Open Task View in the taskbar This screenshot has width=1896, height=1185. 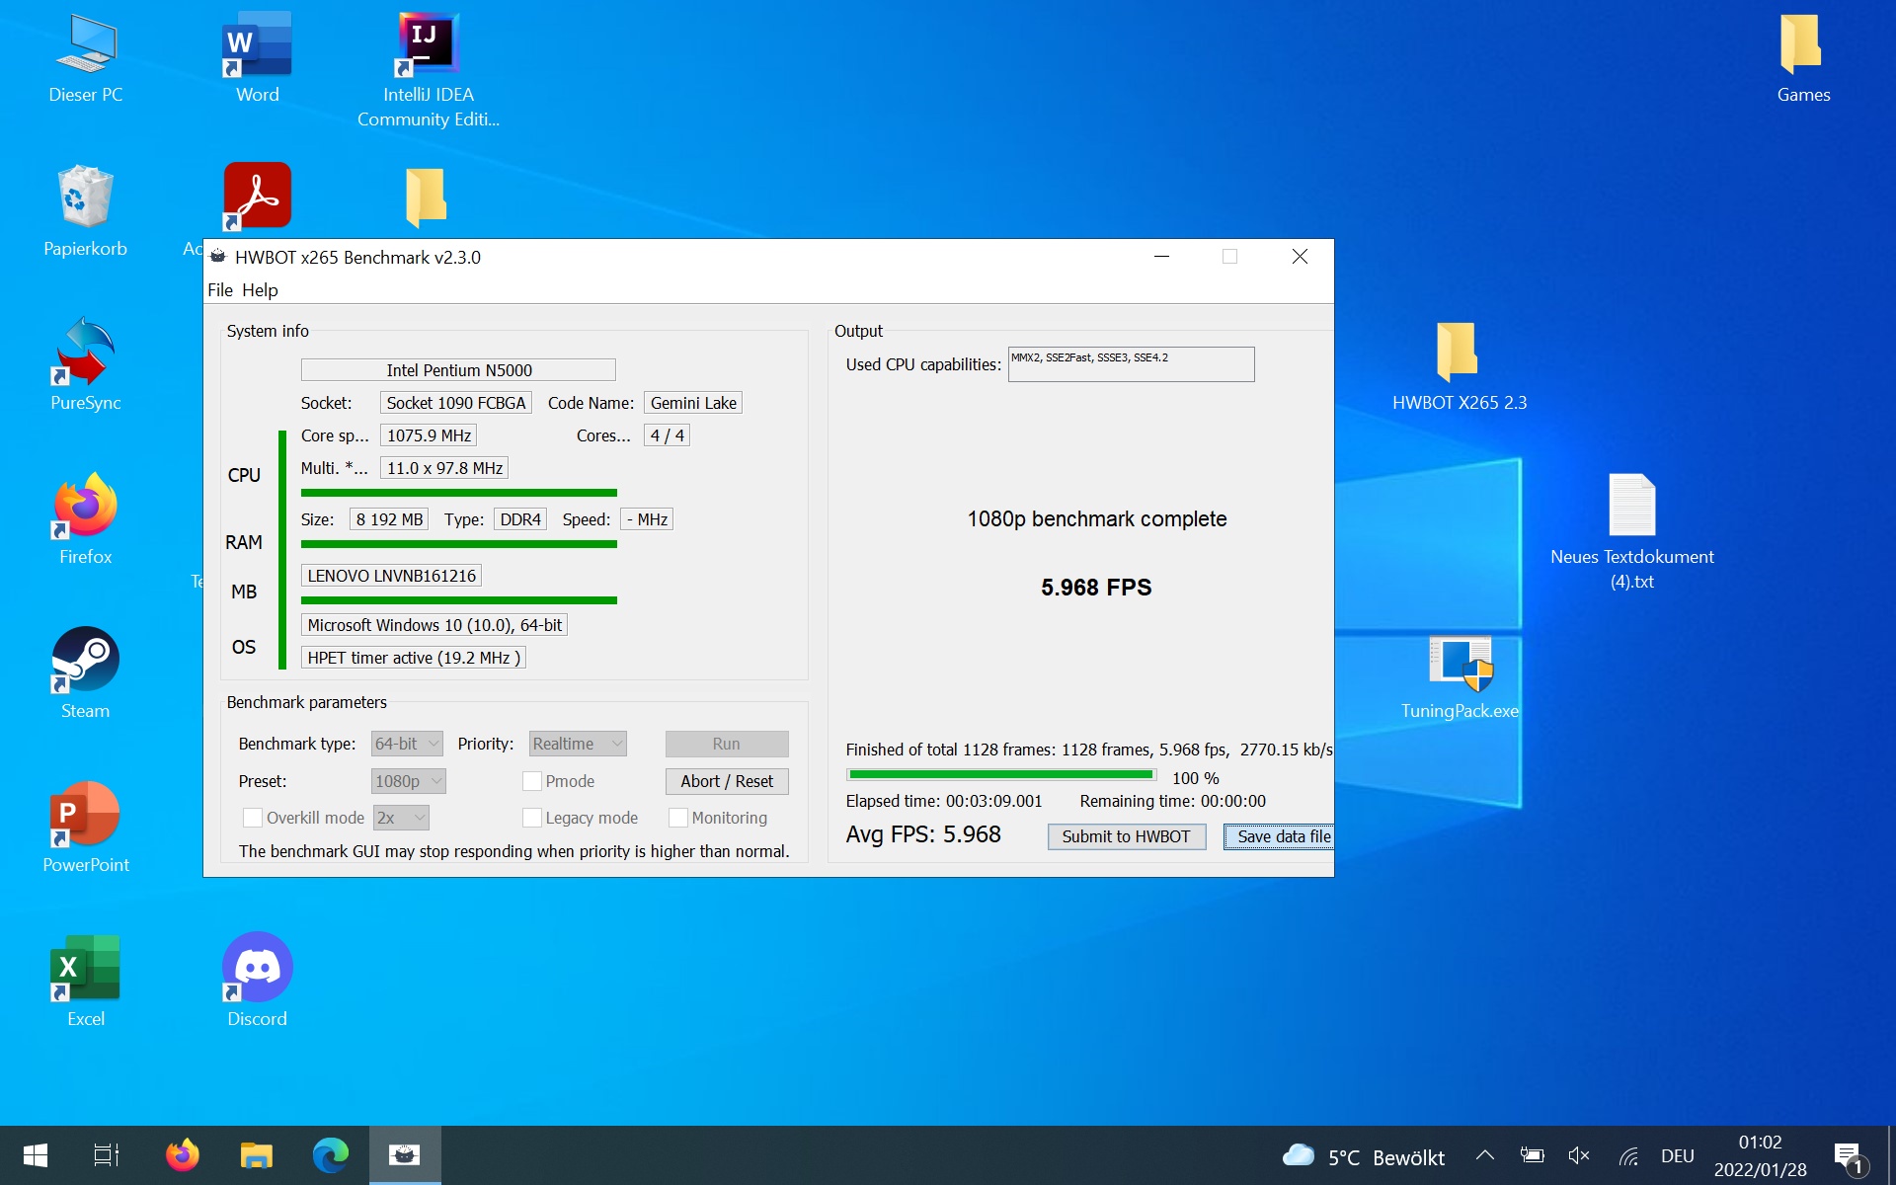(107, 1155)
